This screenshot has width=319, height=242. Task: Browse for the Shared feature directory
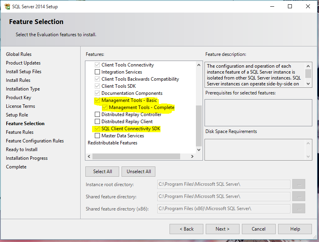tap(299, 196)
